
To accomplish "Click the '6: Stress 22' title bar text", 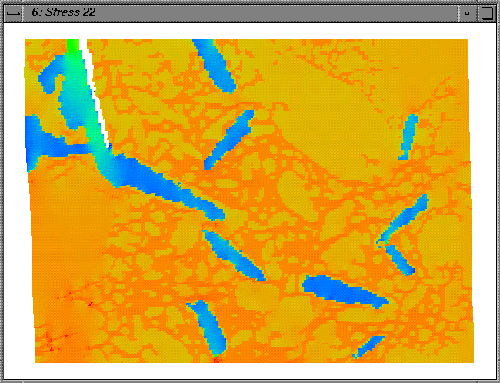I will (64, 12).
